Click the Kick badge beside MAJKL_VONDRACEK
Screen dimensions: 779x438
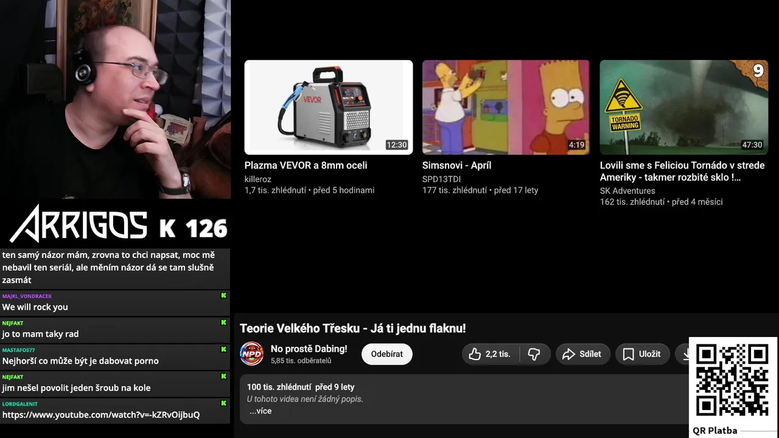223,296
